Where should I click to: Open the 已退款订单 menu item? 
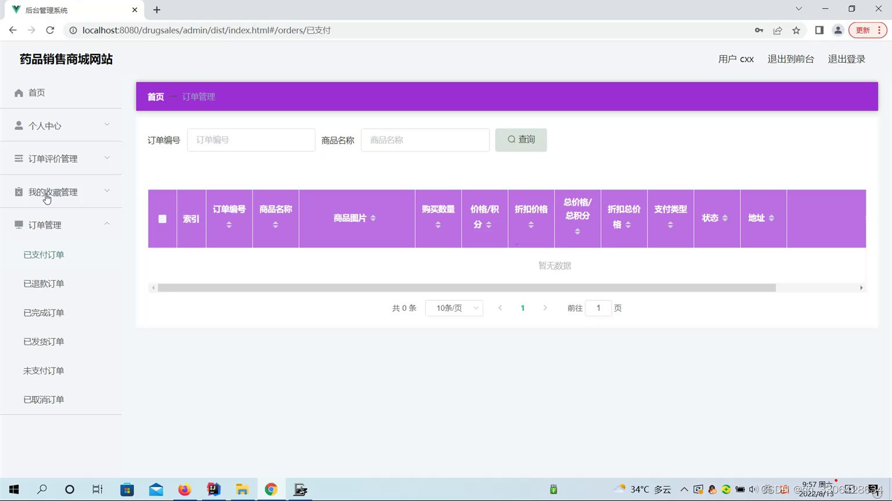44,284
